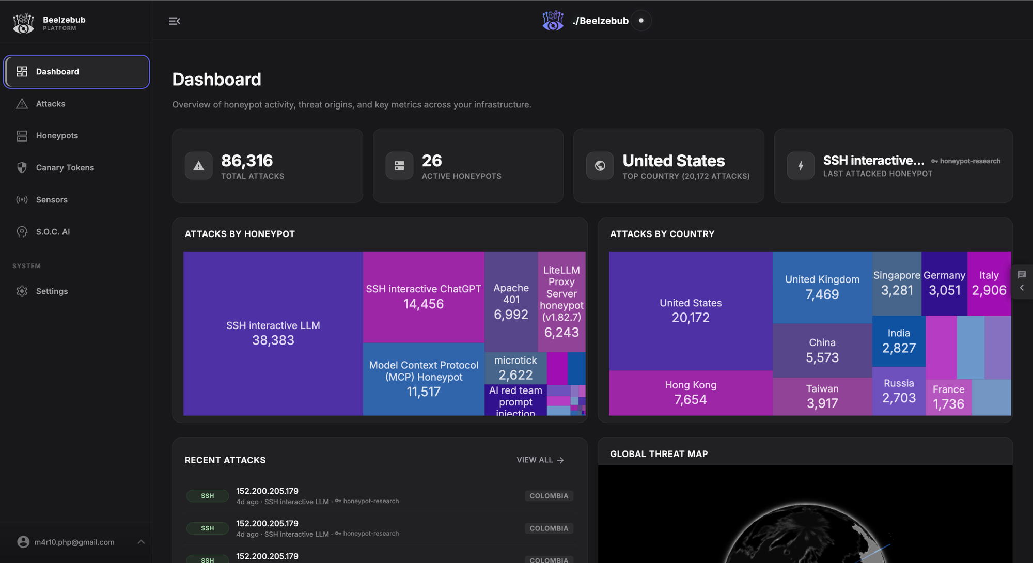The image size is (1033, 563).
Task: Select the Model Context Protocol Honeypot block
Action: (x=424, y=379)
